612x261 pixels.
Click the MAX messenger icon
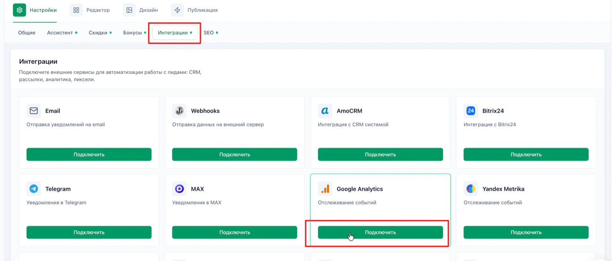pyautogui.click(x=180, y=189)
